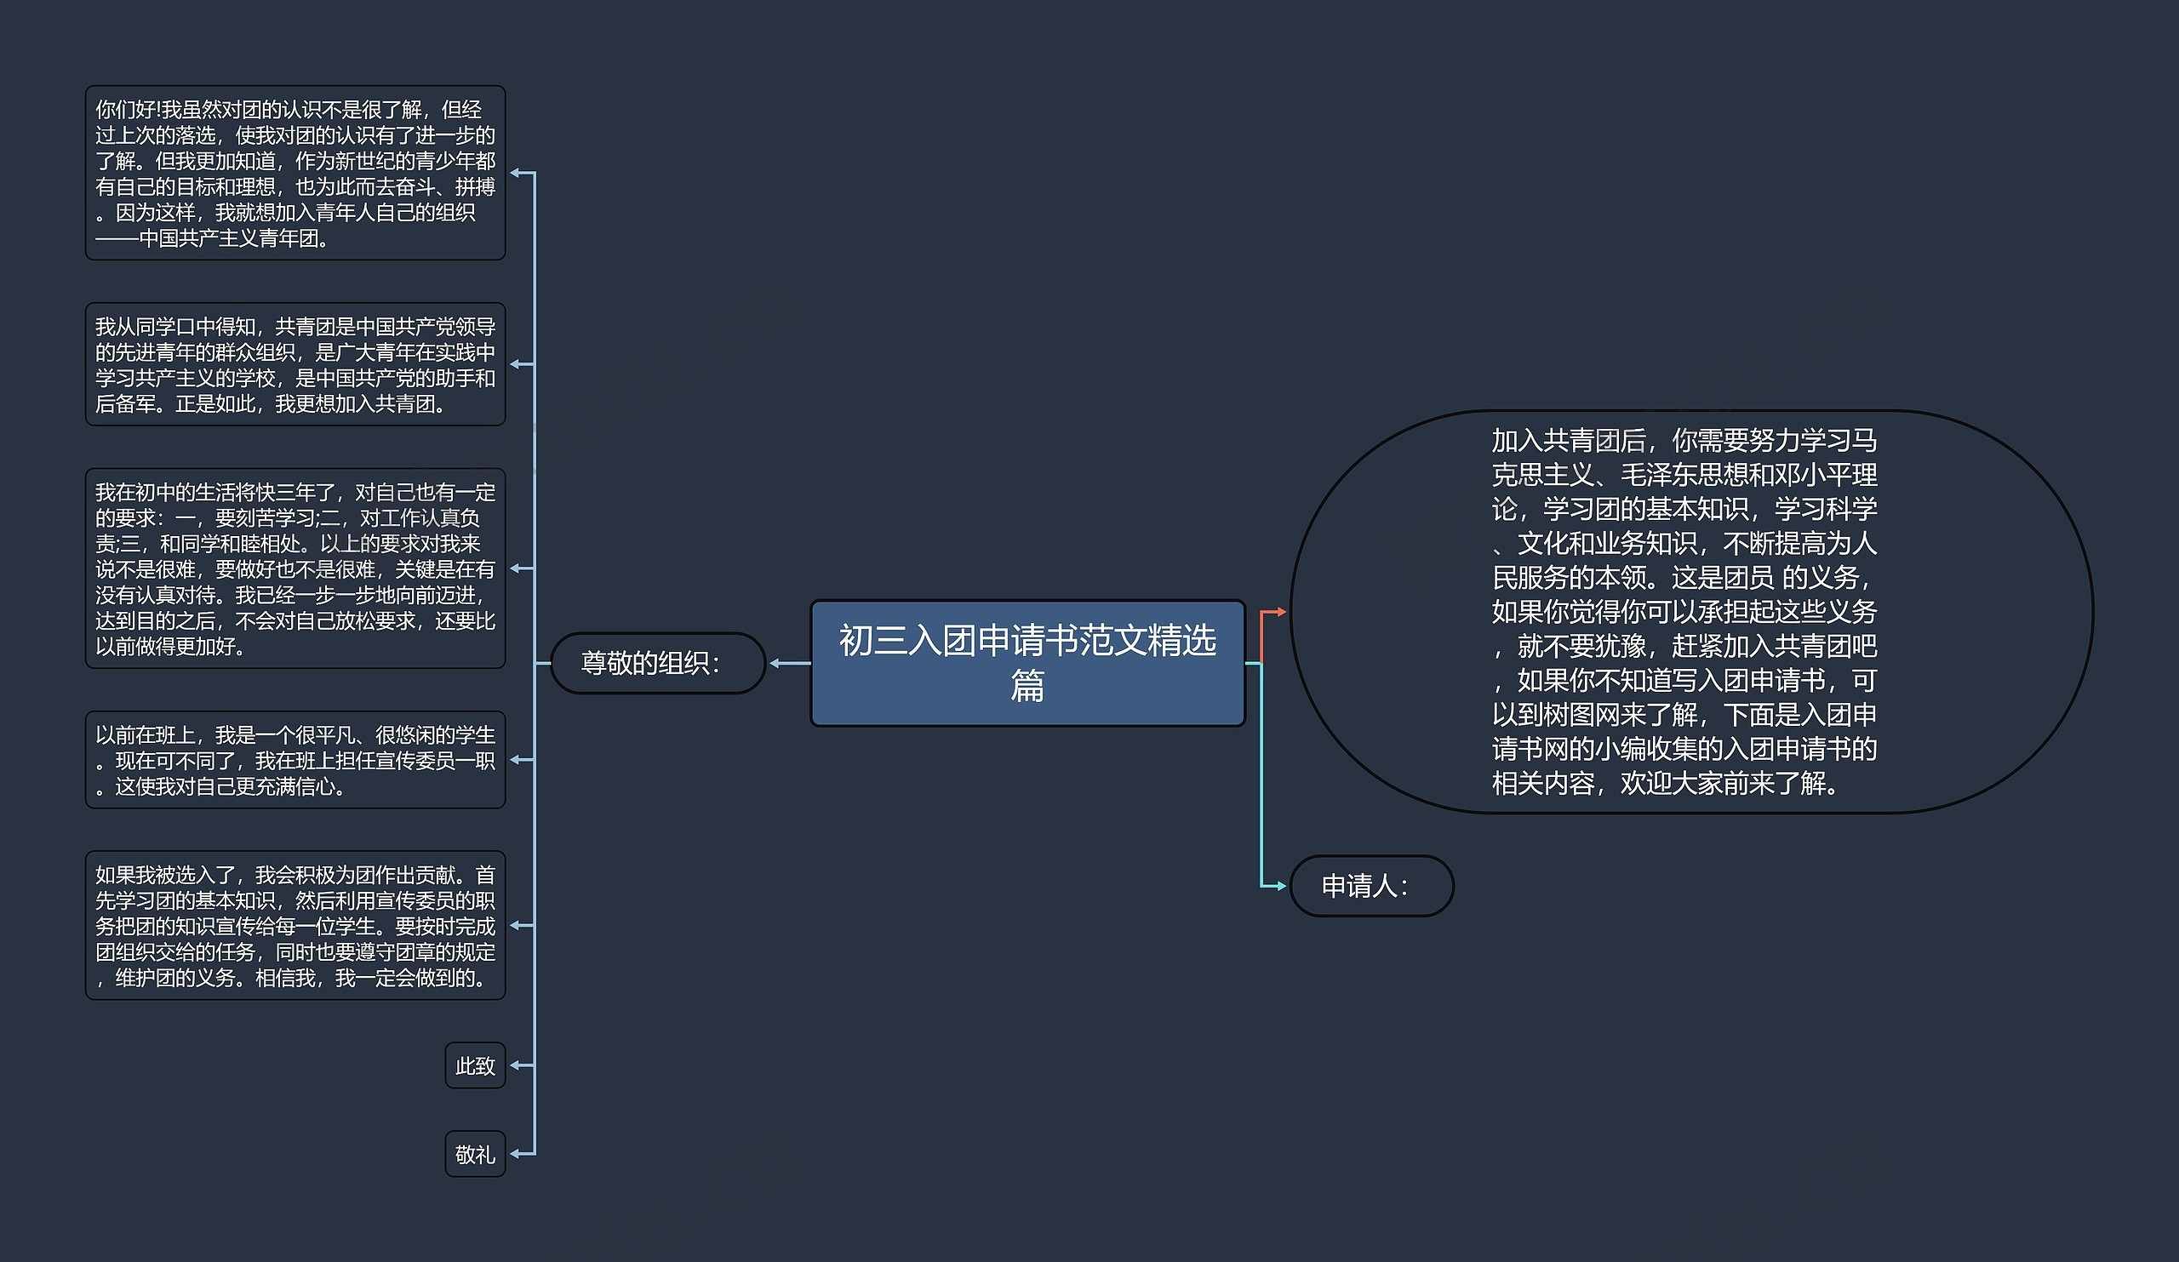Viewport: 2179px width, 1262px height.
Task: Select the paragraph node starting 你们好!我虽然
Action: [295, 173]
